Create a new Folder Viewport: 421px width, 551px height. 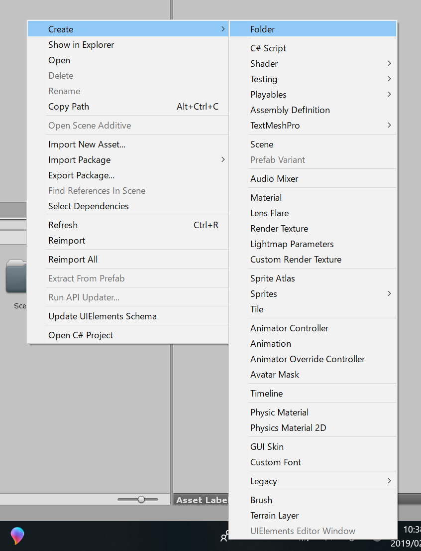tap(263, 29)
